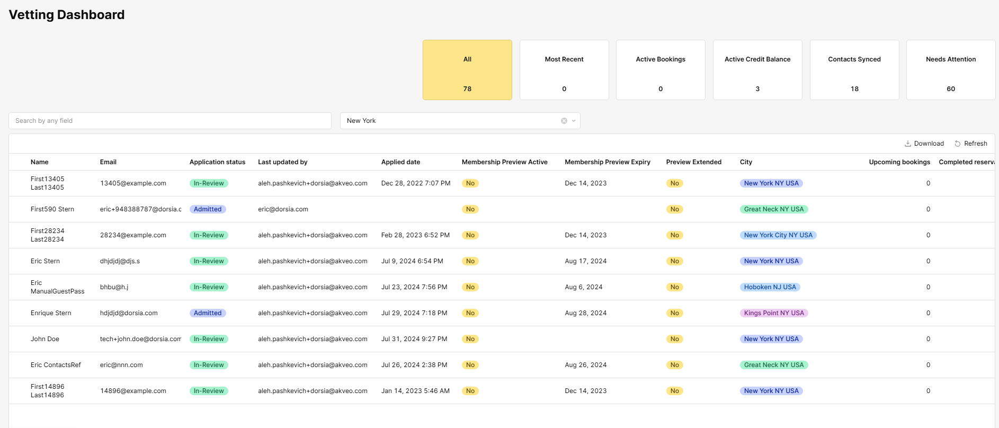The image size is (999, 428).
Task: Expand the city filter dropdown arrow
Action: pyautogui.click(x=574, y=121)
